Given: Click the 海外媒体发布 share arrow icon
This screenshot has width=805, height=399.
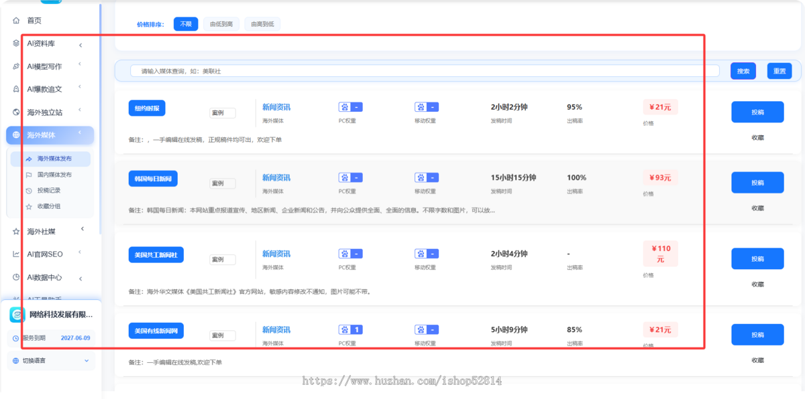Looking at the screenshot, I should click(x=29, y=159).
